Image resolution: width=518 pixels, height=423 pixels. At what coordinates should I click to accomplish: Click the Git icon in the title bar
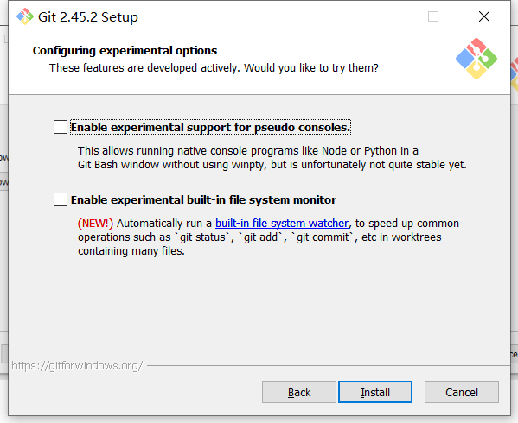(25, 16)
